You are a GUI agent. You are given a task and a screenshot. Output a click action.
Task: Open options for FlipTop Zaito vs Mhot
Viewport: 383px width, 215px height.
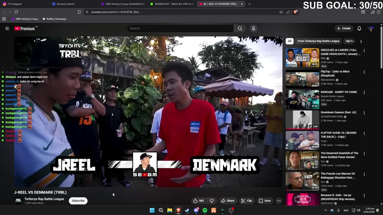[364, 72]
